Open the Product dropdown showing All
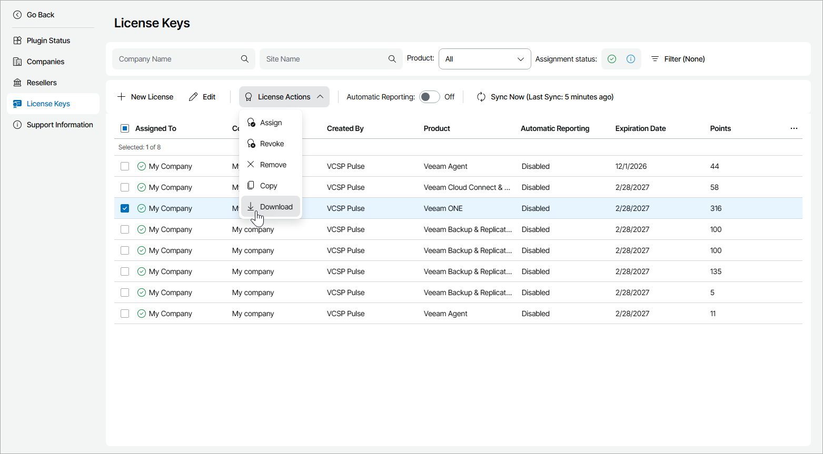This screenshot has height=454, width=823. pyautogui.click(x=484, y=59)
